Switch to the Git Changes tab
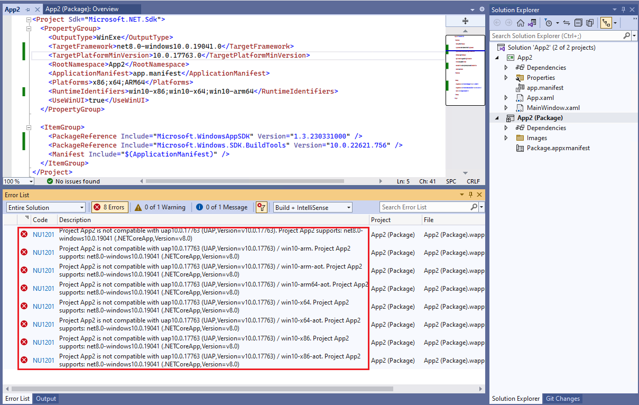This screenshot has height=405, width=639. tap(562, 399)
